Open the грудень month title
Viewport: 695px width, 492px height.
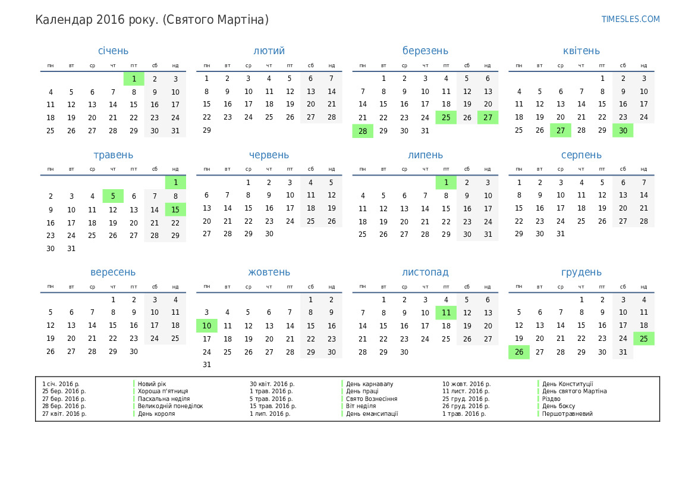coord(581,272)
